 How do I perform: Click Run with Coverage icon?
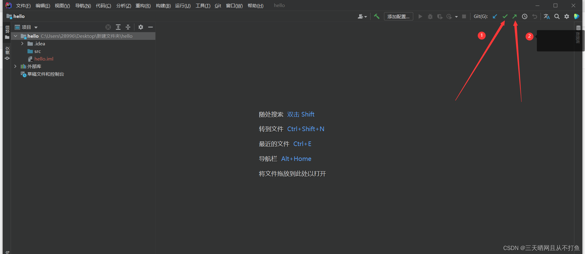(440, 16)
